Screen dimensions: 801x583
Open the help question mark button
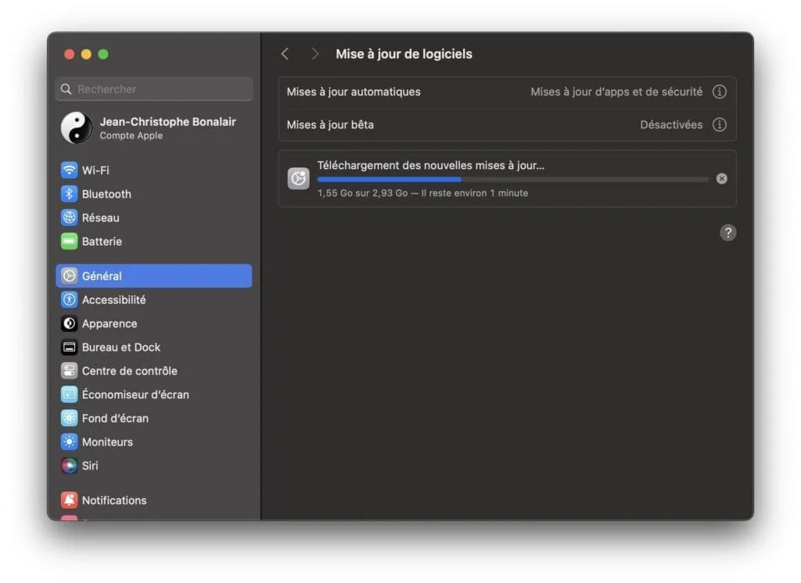pos(727,232)
